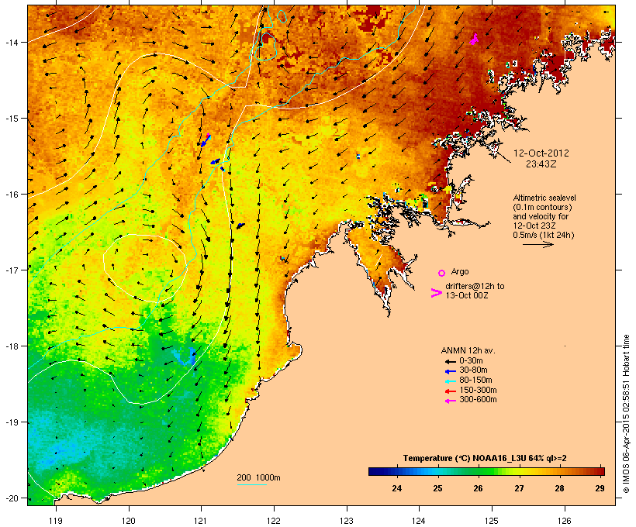Click the 'Argo' legend label
This screenshot has height=527, width=636.
pyautogui.click(x=460, y=271)
